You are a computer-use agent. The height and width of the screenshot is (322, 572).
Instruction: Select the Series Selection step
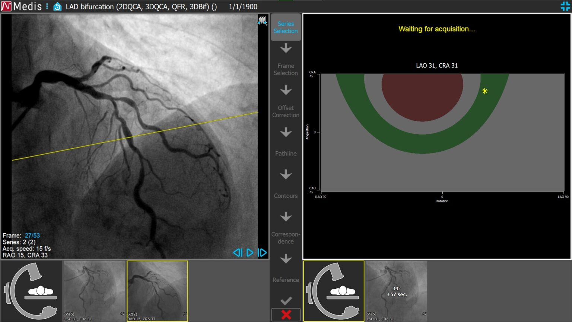(286, 27)
